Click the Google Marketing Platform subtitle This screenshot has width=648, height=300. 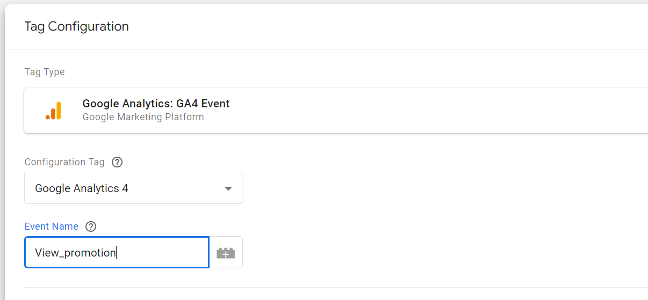pyautogui.click(x=143, y=117)
